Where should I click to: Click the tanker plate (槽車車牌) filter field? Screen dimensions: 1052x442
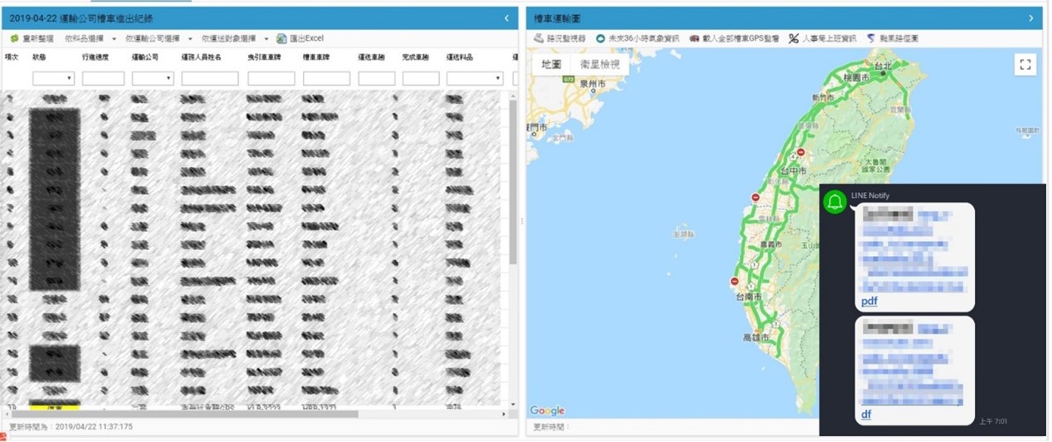pyautogui.click(x=326, y=79)
